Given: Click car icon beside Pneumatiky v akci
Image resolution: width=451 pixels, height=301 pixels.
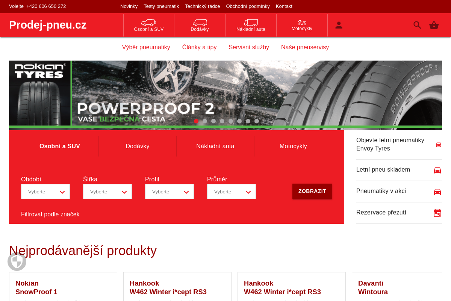Looking at the screenshot, I should (437, 192).
